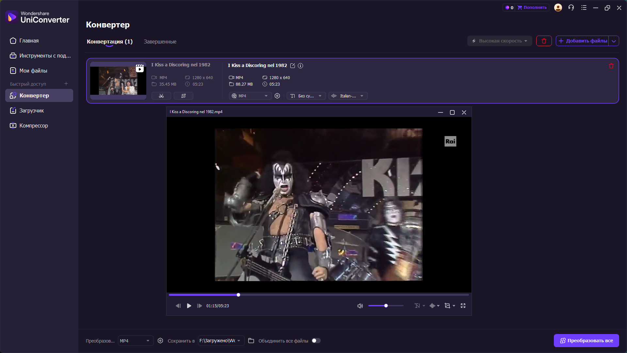The width and height of the screenshot is (627, 353).
Task: Open output settings gear next to MP4
Action: pyautogui.click(x=277, y=96)
